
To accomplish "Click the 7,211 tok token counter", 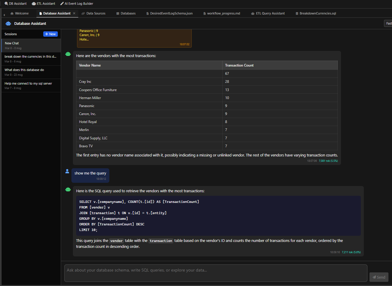I will click(x=351, y=252).
